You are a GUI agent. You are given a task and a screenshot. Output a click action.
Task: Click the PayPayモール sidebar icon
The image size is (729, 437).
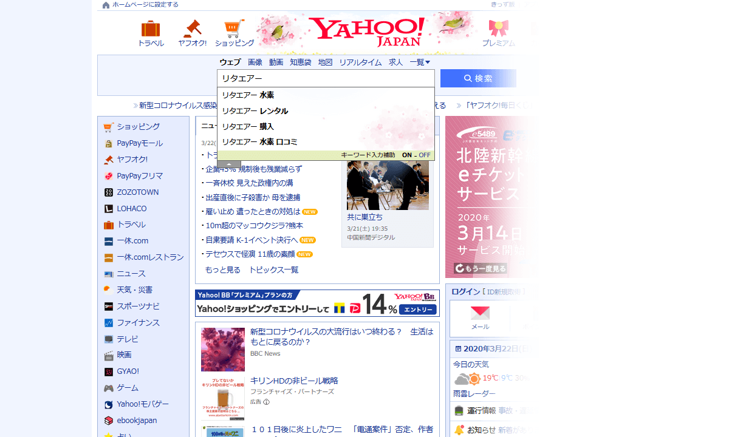click(x=109, y=144)
